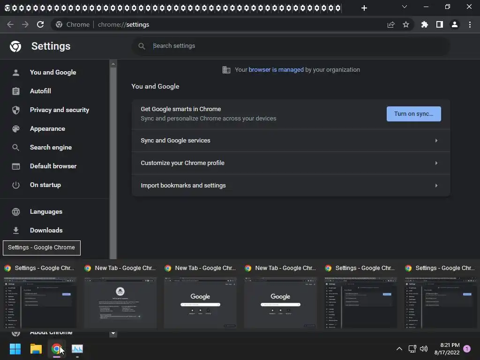This screenshot has height=360, width=480.
Task: Select Downloads in the sidebar
Action: tap(46, 230)
